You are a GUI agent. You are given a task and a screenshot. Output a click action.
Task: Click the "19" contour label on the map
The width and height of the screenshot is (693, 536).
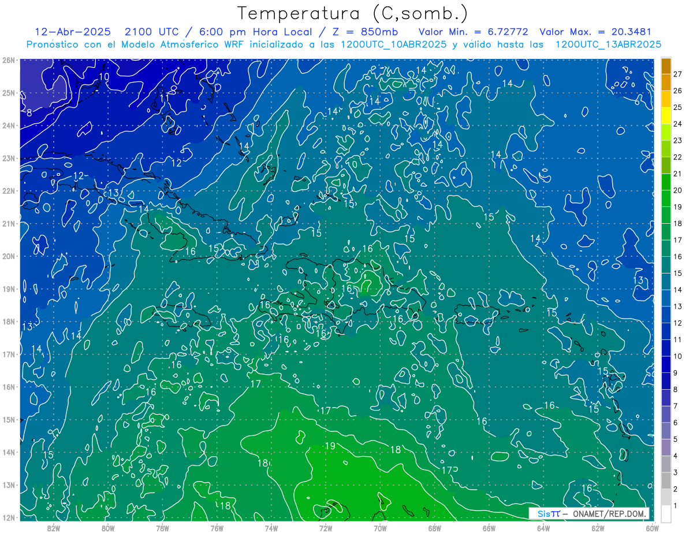coord(330,446)
